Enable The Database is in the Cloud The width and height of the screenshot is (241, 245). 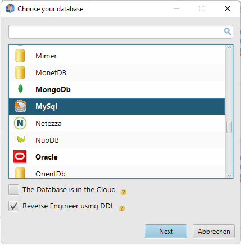click(x=13, y=189)
